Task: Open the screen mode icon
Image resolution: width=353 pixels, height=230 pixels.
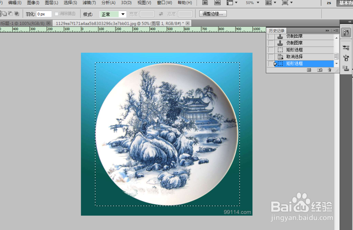Action: pyautogui.click(x=285, y=3)
